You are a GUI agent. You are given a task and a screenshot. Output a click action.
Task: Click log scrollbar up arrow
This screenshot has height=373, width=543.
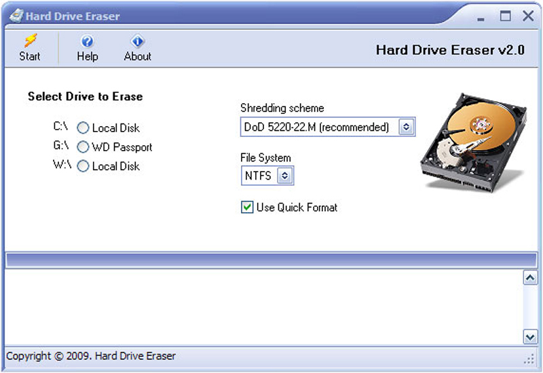coord(530,278)
